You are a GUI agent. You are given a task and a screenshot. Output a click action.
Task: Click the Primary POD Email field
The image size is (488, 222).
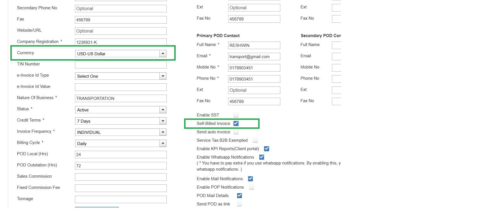click(254, 56)
